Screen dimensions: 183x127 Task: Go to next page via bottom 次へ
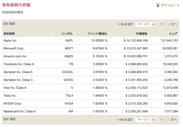pos(174,120)
